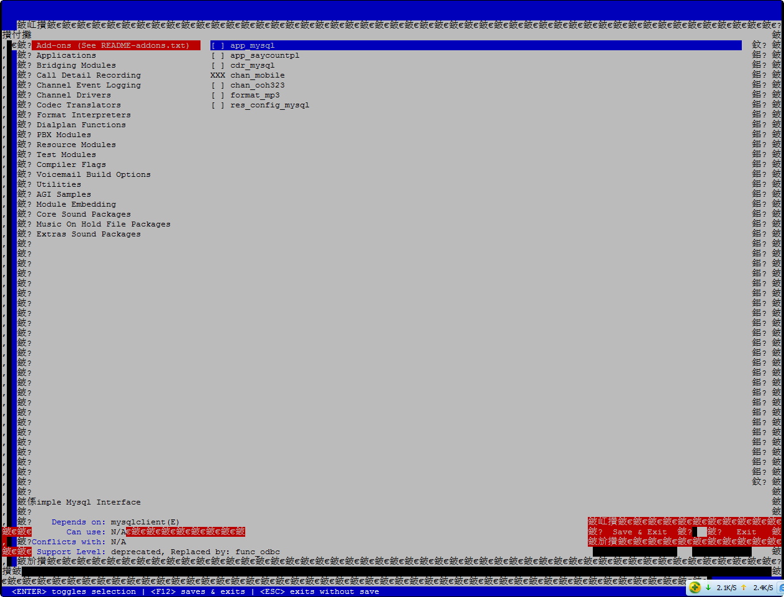Select the res_config_mysql module name
This screenshot has width=784, height=597.
(270, 105)
